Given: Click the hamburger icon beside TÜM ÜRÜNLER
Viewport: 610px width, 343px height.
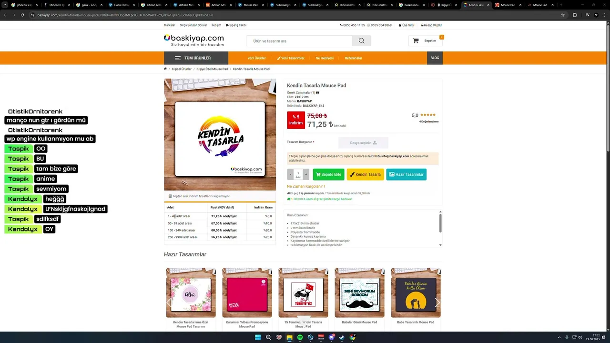Looking at the screenshot, I should tap(177, 58).
